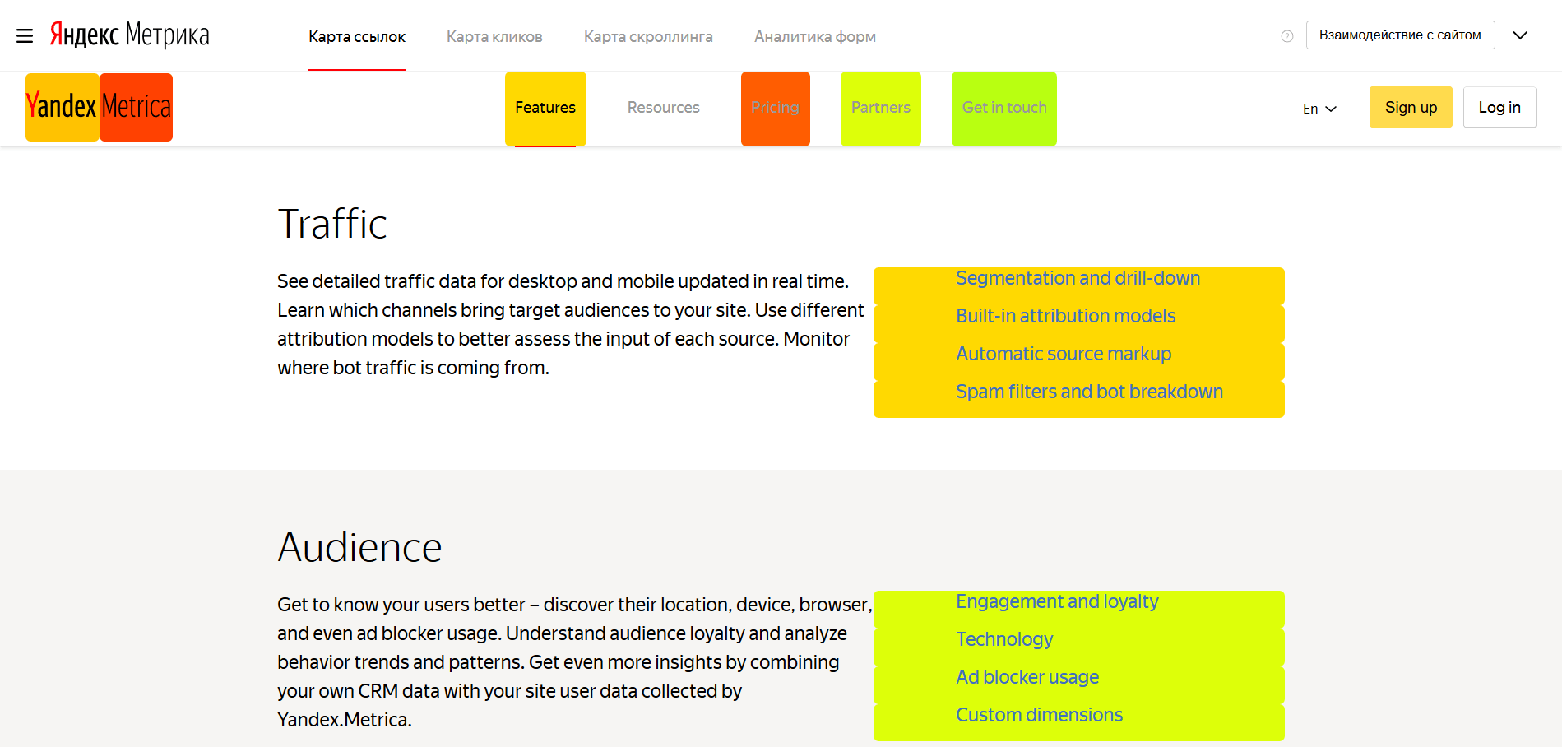
Task: Open the En language dropdown
Action: (1319, 109)
